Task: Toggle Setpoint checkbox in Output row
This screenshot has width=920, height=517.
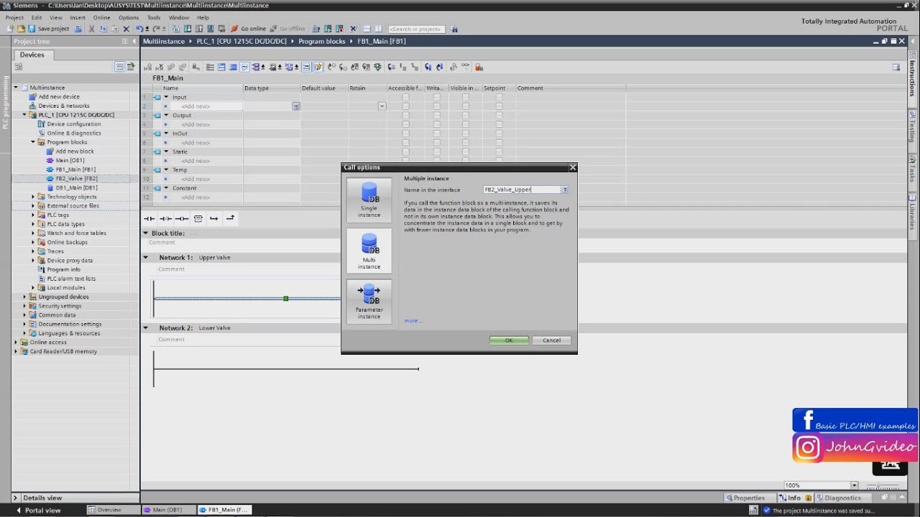Action: [499, 115]
